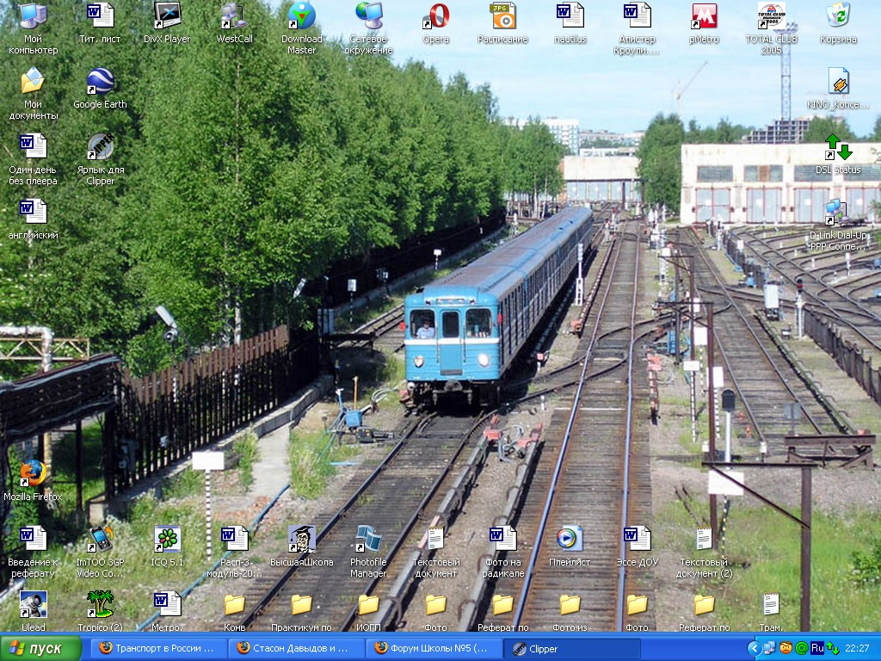The height and width of the screenshot is (661, 881).
Task: Launch the Download Master icon
Action: coord(301,16)
